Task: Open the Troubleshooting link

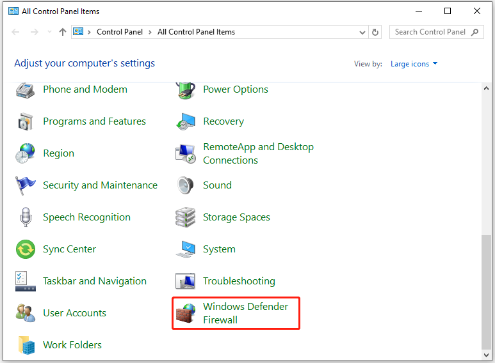Action: (x=239, y=281)
